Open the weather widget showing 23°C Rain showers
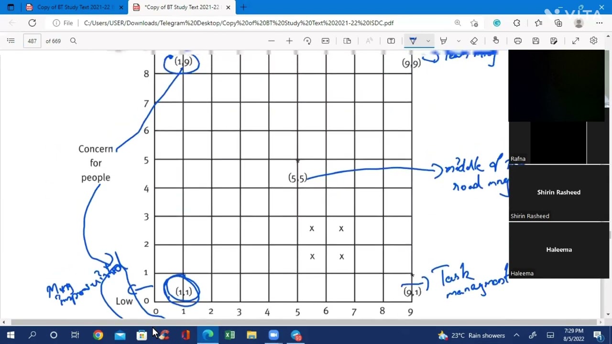612x344 pixels. coord(471,335)
